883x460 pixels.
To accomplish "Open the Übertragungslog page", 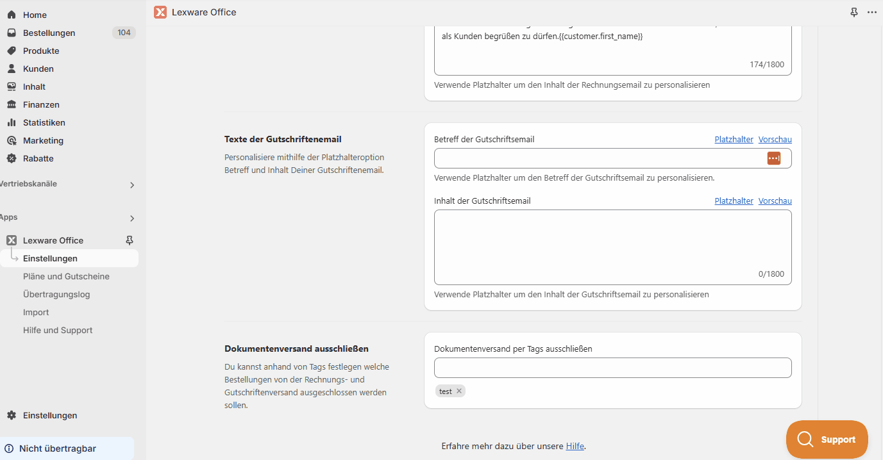I will click(56, 294).
